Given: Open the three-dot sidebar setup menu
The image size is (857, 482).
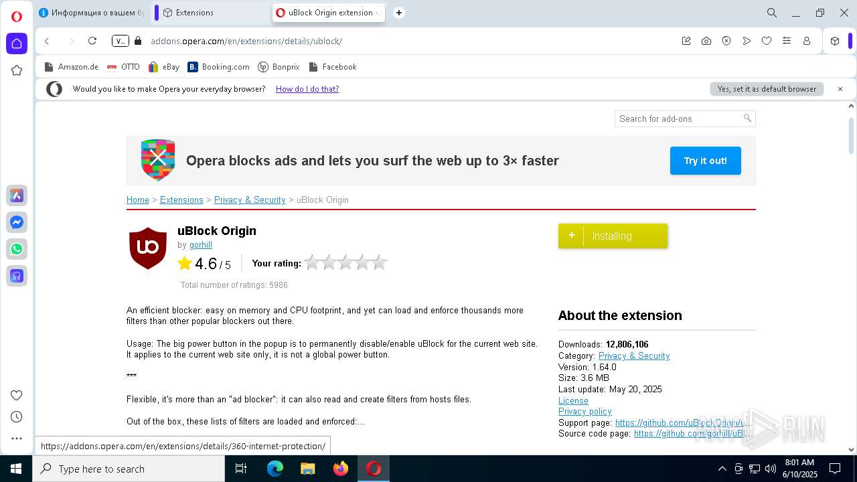Looking at the screenshot, I should pos(17,438).
